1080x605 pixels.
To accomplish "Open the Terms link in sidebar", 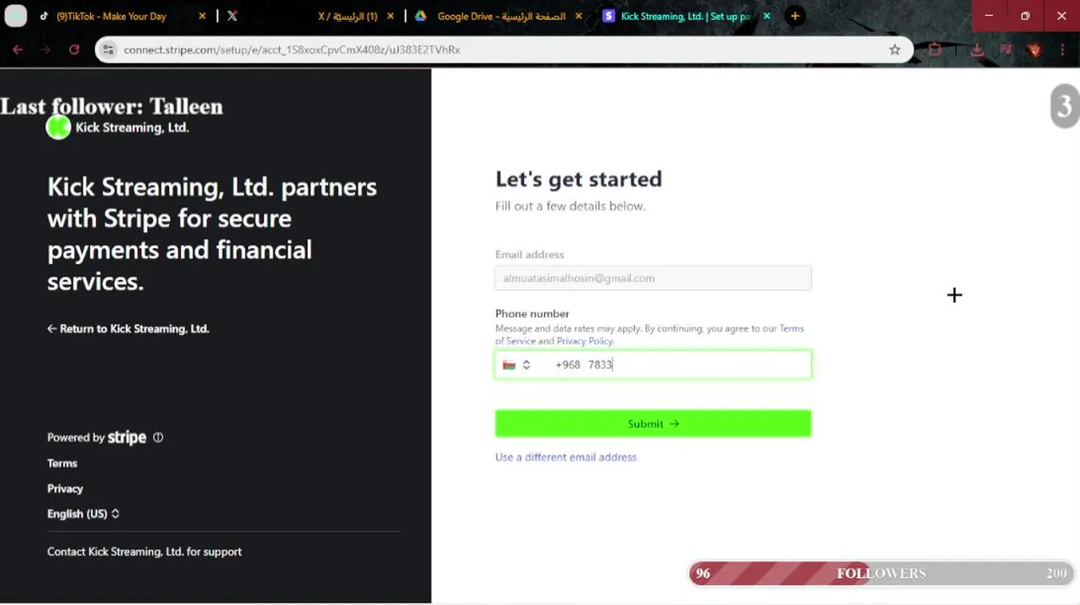I will [62, 463].
